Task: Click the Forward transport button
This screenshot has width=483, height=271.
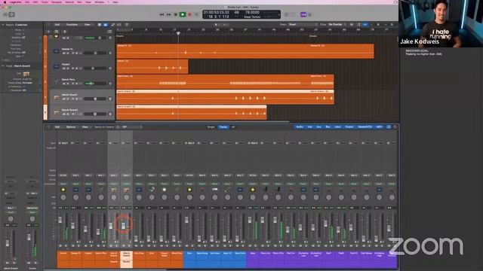Action: pos(169,14)
